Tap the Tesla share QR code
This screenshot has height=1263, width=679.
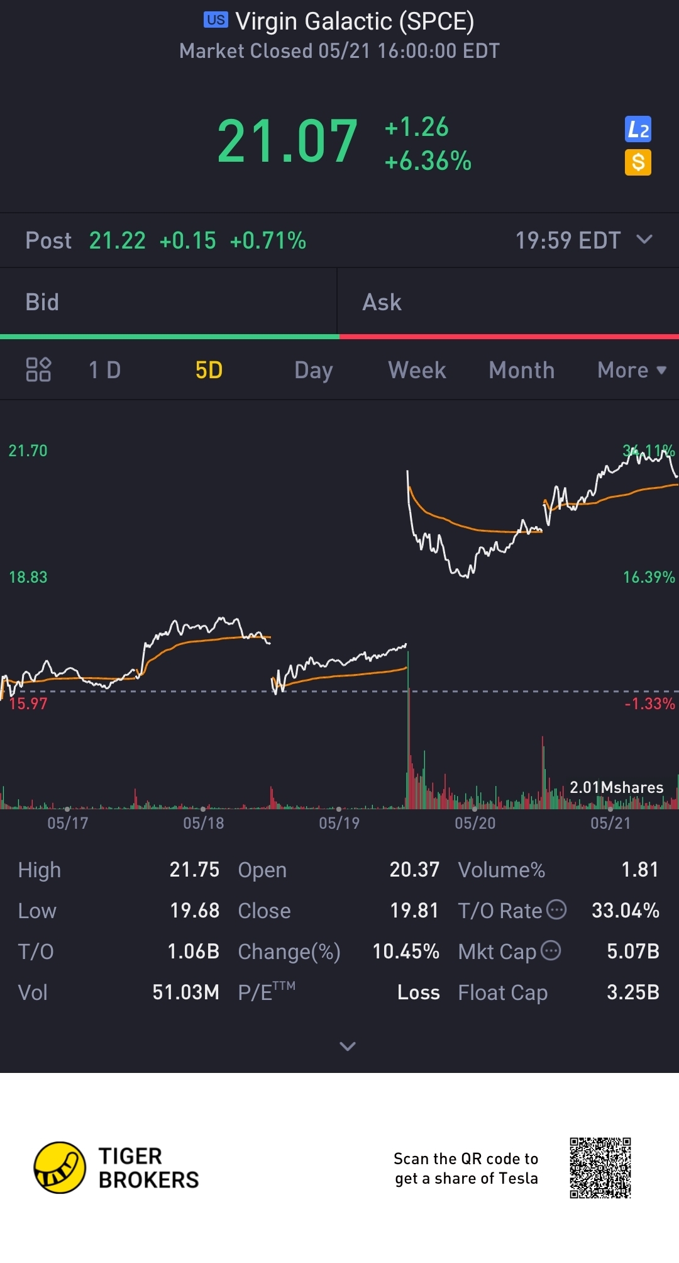[600, 1167]
